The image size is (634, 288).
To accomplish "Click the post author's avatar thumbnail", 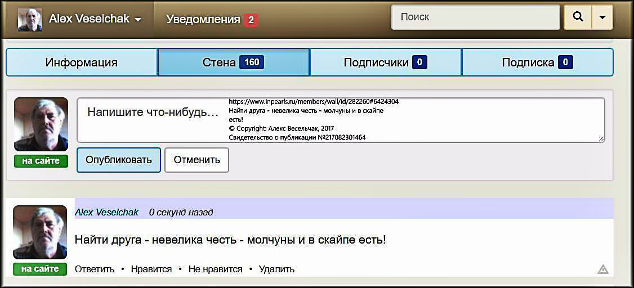I will (40, 232).
